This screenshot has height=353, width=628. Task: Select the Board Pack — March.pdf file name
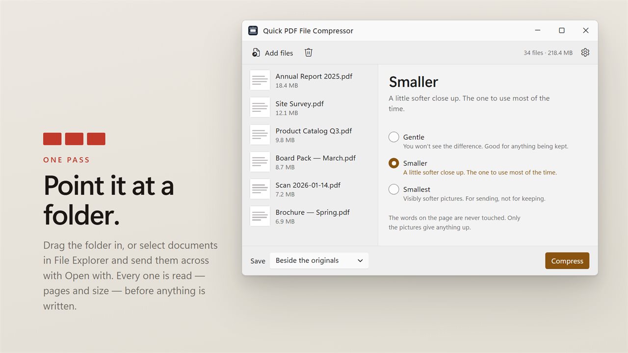[315, 158]
